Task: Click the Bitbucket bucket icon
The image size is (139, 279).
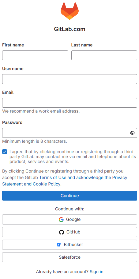Action: [59, 245]
